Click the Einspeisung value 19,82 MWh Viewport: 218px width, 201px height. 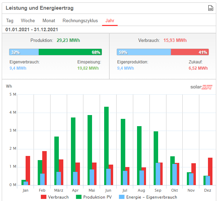(x=88, y=68)
